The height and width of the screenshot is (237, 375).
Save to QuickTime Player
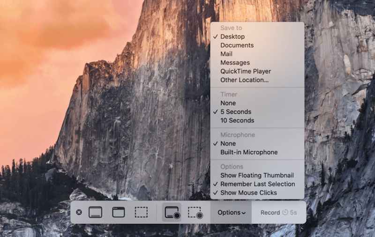pyautogui.click(x=246, y=71)
